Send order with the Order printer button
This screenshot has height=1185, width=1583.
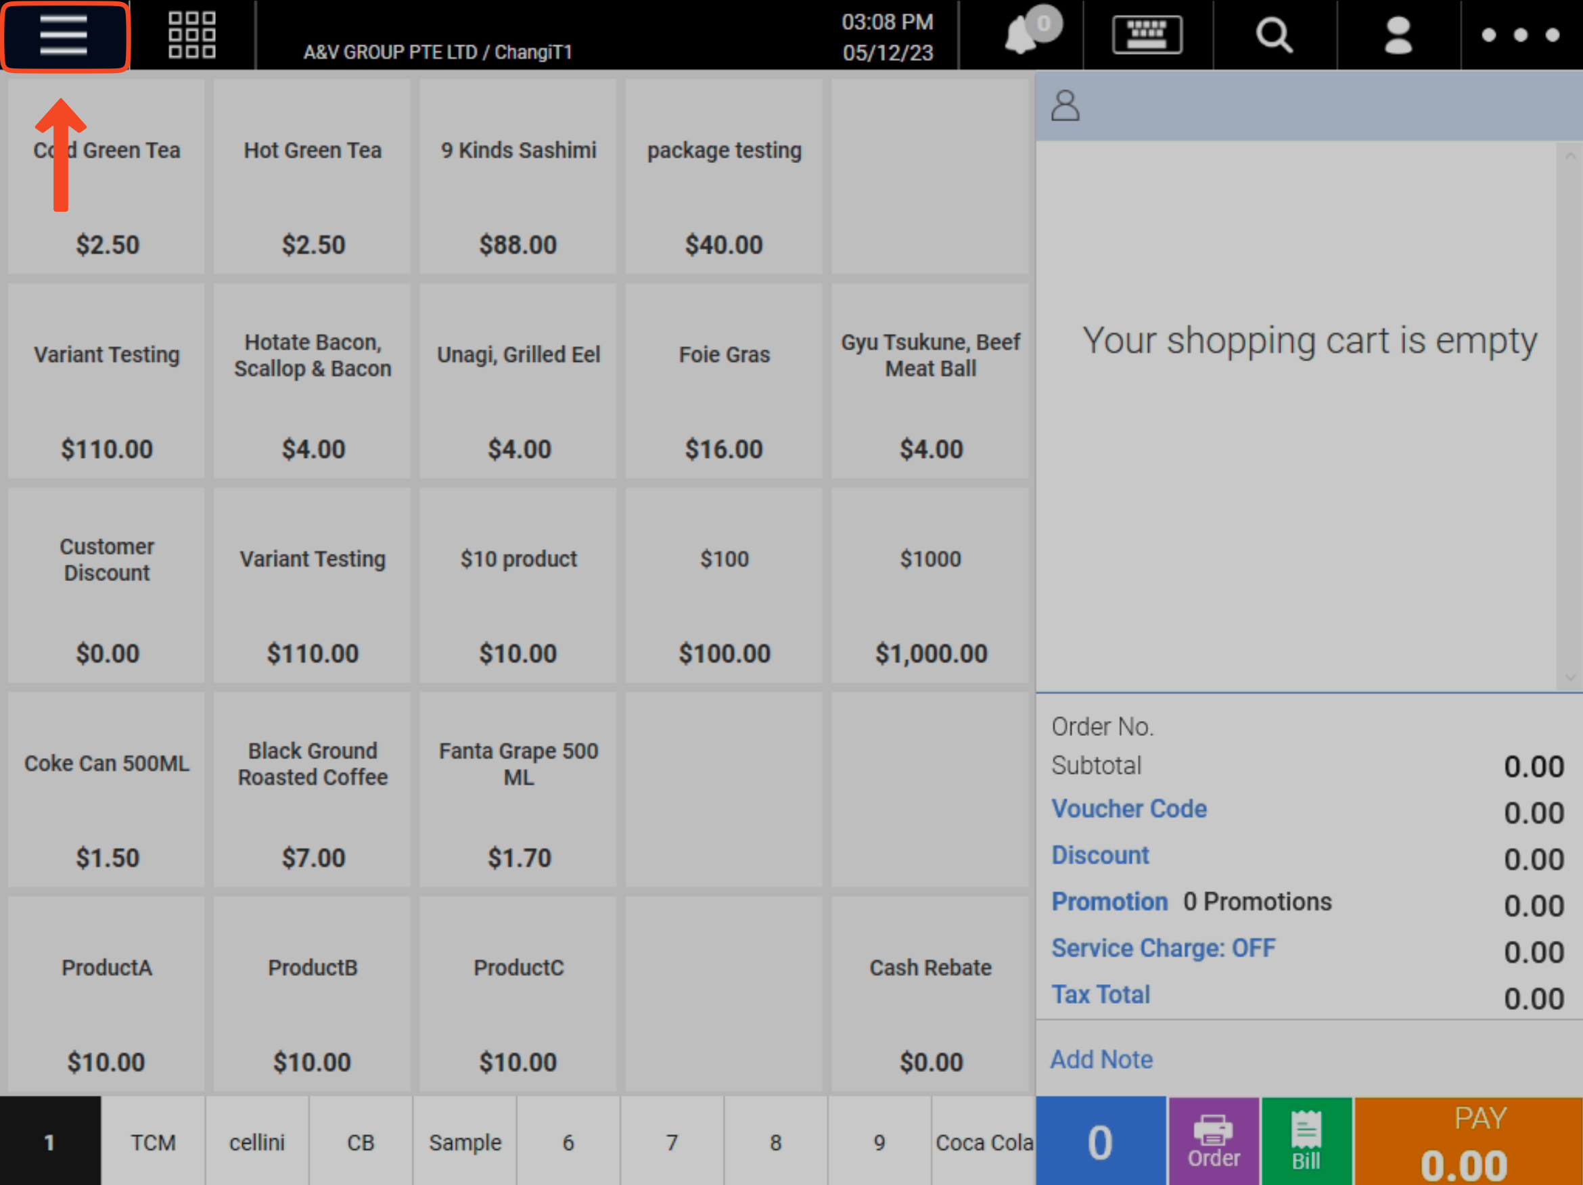pyautogui.click(x=1214, y=1140)
